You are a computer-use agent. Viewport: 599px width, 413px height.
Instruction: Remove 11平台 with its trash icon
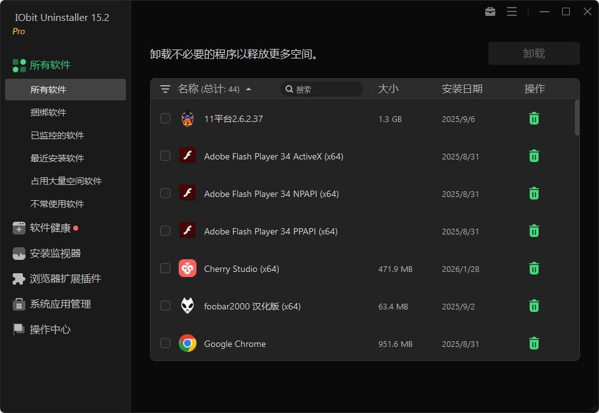tap(534, 118)
